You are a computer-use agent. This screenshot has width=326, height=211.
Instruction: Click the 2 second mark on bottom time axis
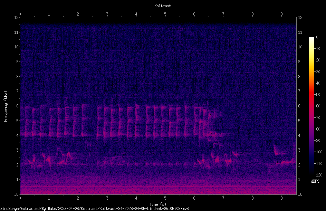point(78,198)
